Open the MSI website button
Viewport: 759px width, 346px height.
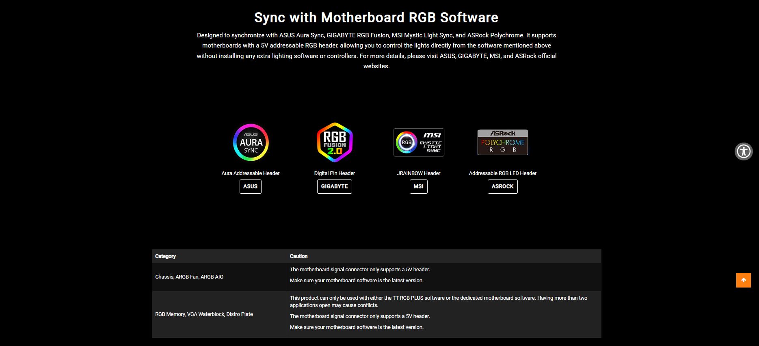419,186
